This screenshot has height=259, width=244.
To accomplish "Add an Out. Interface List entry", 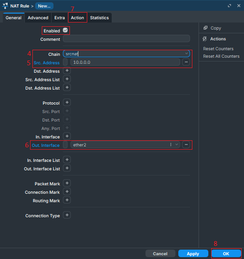I will [67, 168].
